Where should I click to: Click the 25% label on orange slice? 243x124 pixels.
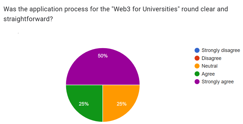coord(122,104)
